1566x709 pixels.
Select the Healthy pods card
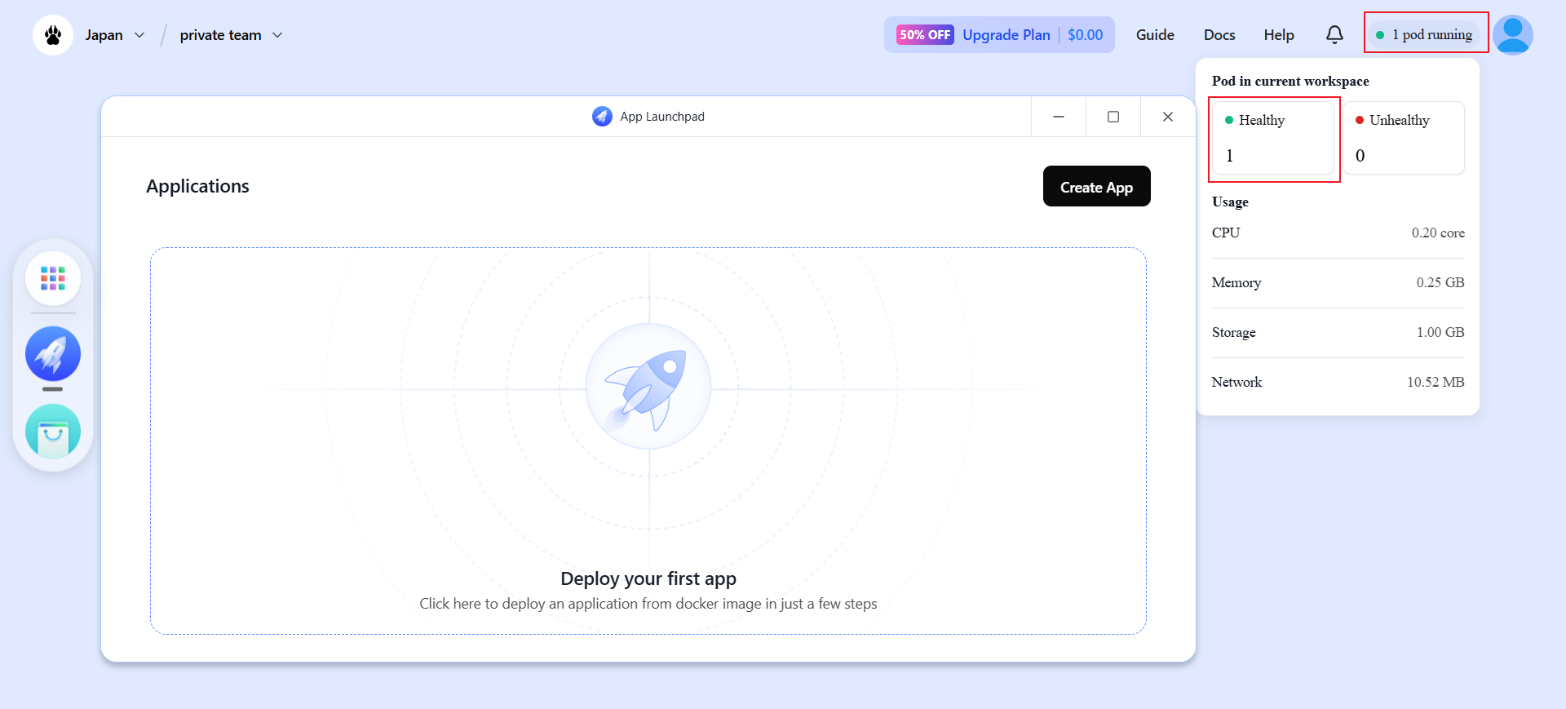[1273, 138]
